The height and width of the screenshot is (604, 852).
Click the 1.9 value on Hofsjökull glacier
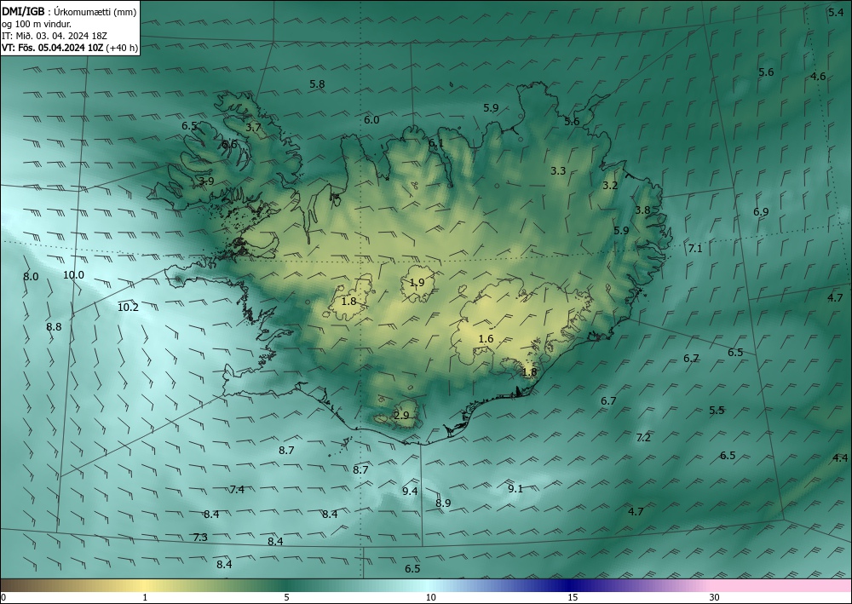417,283
